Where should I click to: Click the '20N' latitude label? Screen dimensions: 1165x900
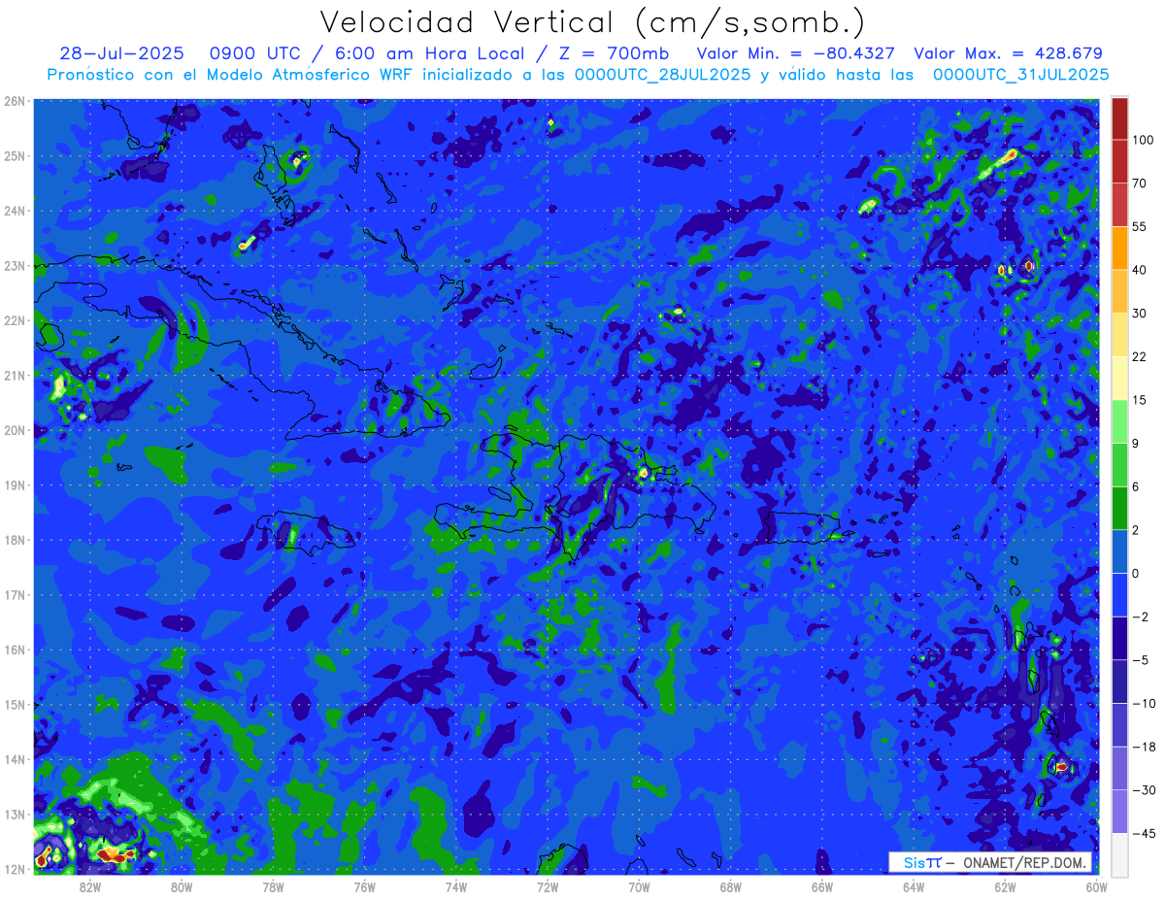pos(14,430)
